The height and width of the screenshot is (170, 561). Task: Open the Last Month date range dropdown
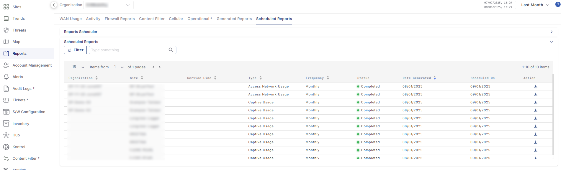[x=533, y=5]
